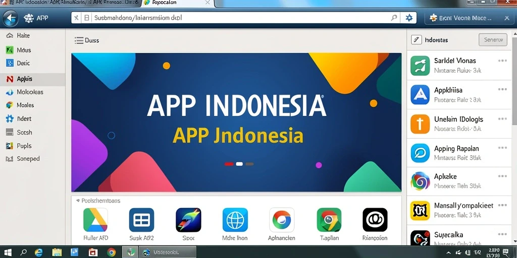Open the Spoc app icon
Screen dimensions: 517x258
pos(188,220)
